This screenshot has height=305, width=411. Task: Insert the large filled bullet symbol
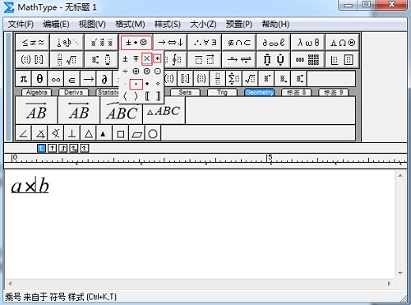click(x=147, y=84)
